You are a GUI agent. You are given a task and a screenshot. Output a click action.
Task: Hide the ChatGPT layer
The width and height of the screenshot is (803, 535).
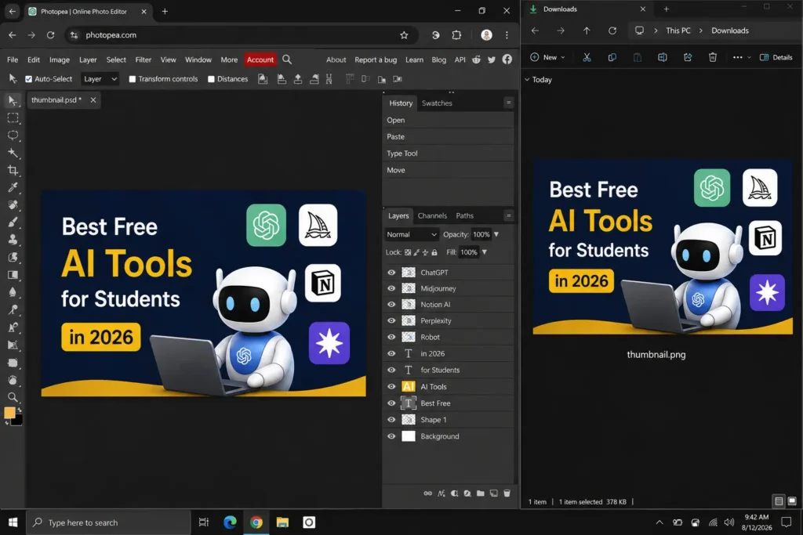pos(391,273)
